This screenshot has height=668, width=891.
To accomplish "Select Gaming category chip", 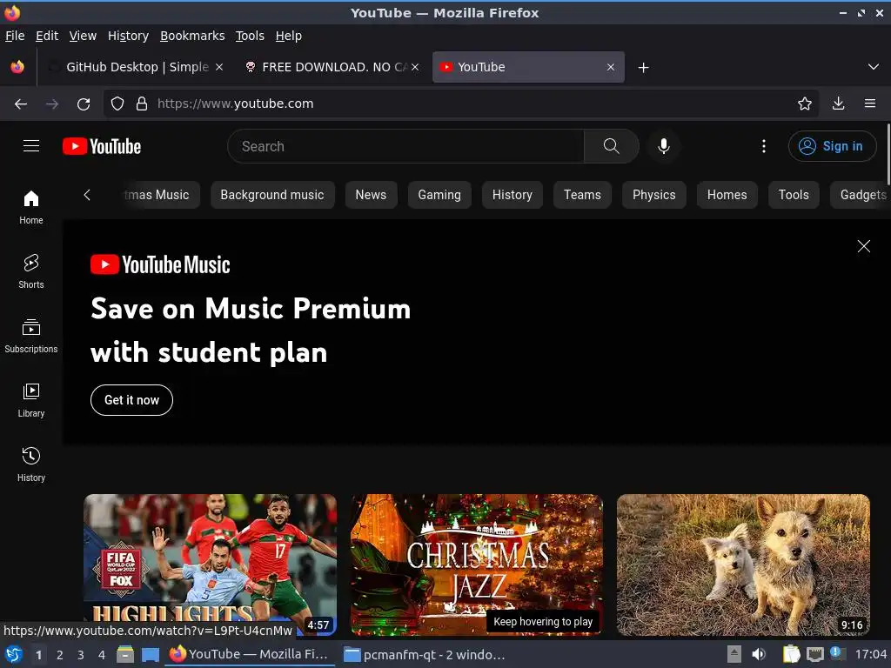I will 439,195.
